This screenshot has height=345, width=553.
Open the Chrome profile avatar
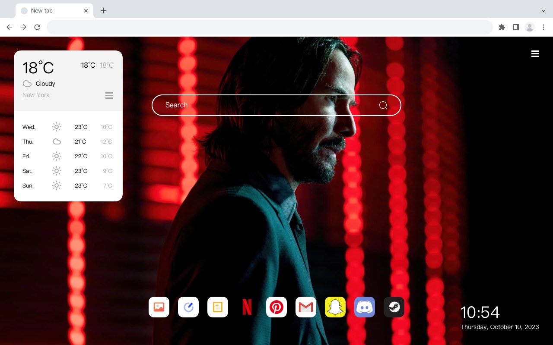530,27
